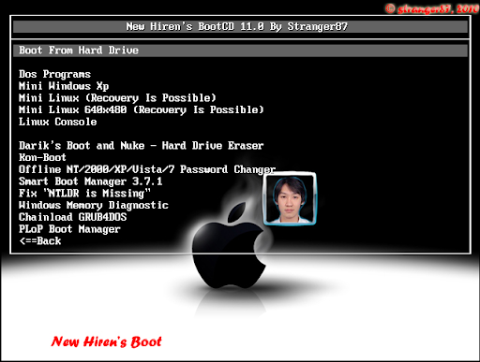Viewport: 480px width, 362px height.
Task: Choose Mini Windows Xp option
Action: (x=64, y=86)
